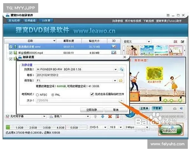Open the 16:9 aspect ratio dropdown
The width and height of the screenshot is (191, 152).
(x=121, y=127)
